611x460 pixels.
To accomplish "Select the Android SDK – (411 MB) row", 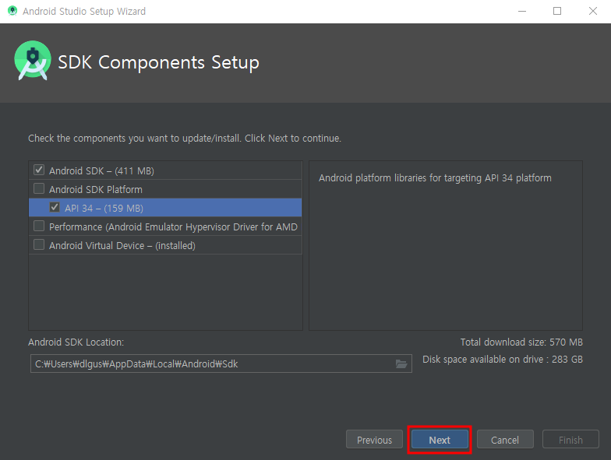I will 165,170.
